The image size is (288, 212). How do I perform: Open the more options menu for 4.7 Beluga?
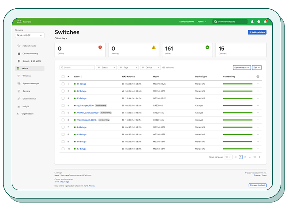[258, 149]
